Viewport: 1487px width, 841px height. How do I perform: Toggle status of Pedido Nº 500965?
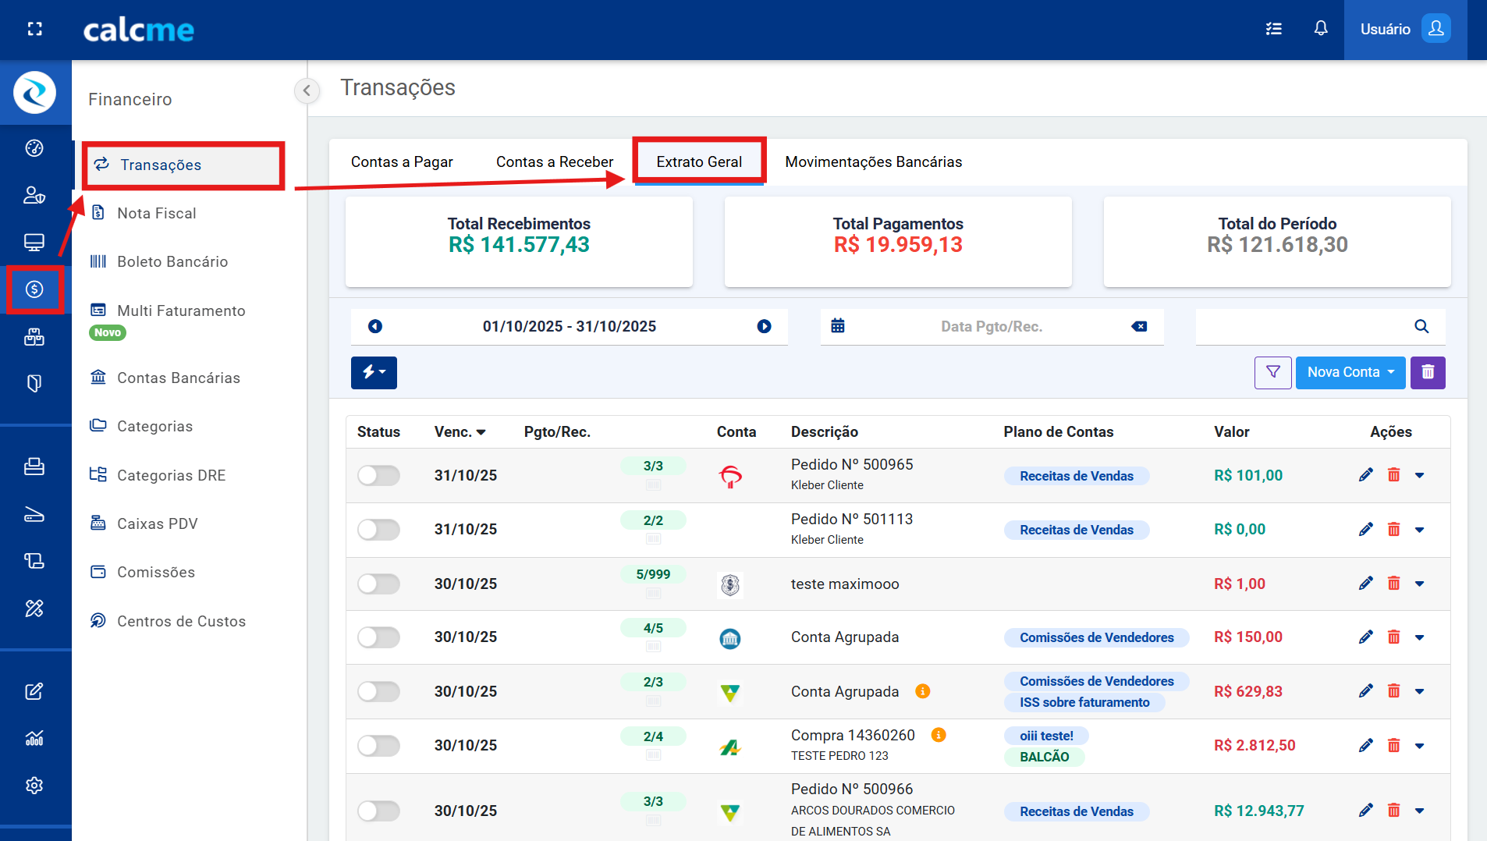[378, 475]
